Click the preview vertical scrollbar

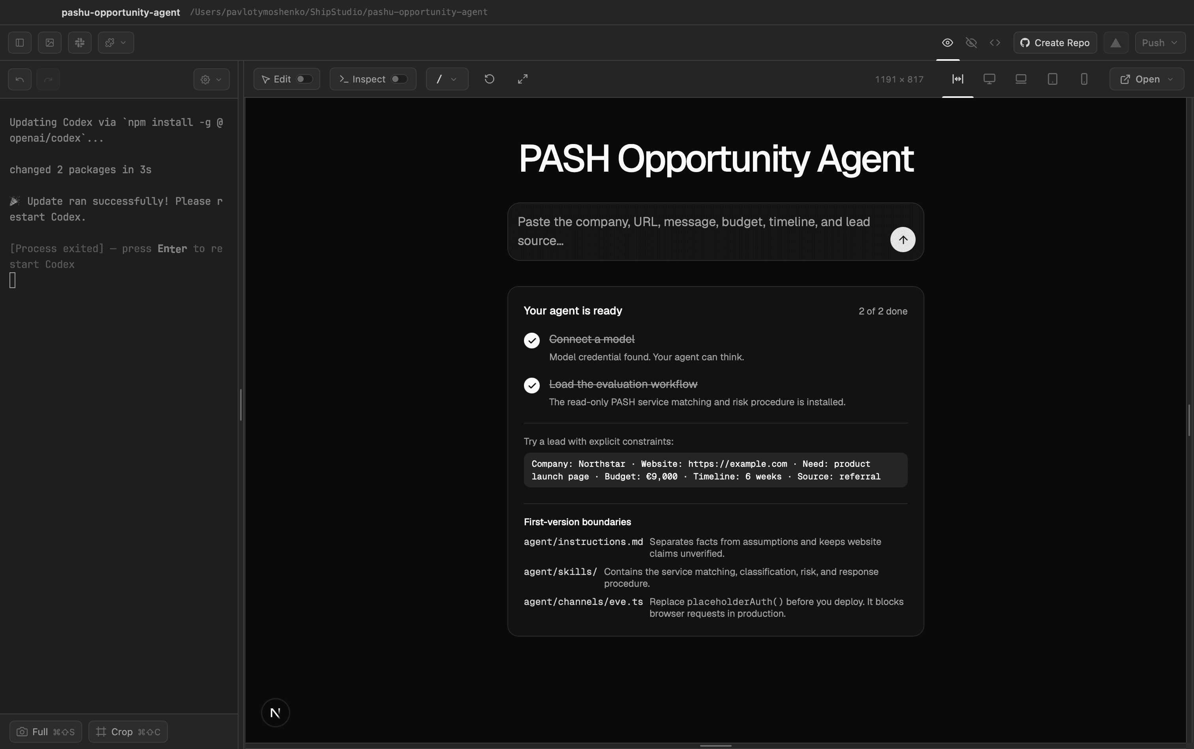[1189, 421]
